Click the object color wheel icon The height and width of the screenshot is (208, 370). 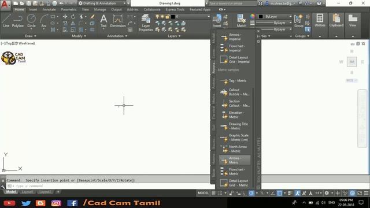(253, 16)
